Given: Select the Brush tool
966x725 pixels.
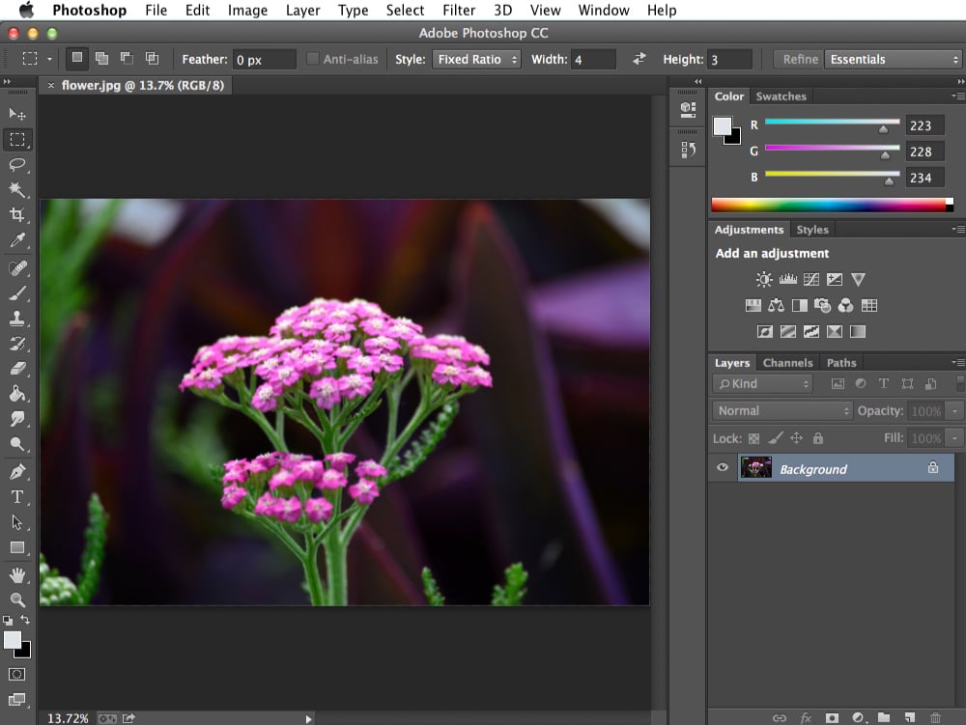Looking at the screenshot, I should [x=17, y=294].
